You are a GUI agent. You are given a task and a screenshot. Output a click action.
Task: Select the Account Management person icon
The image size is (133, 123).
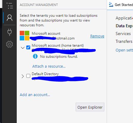pyautogui.click(x=10, y=18)
